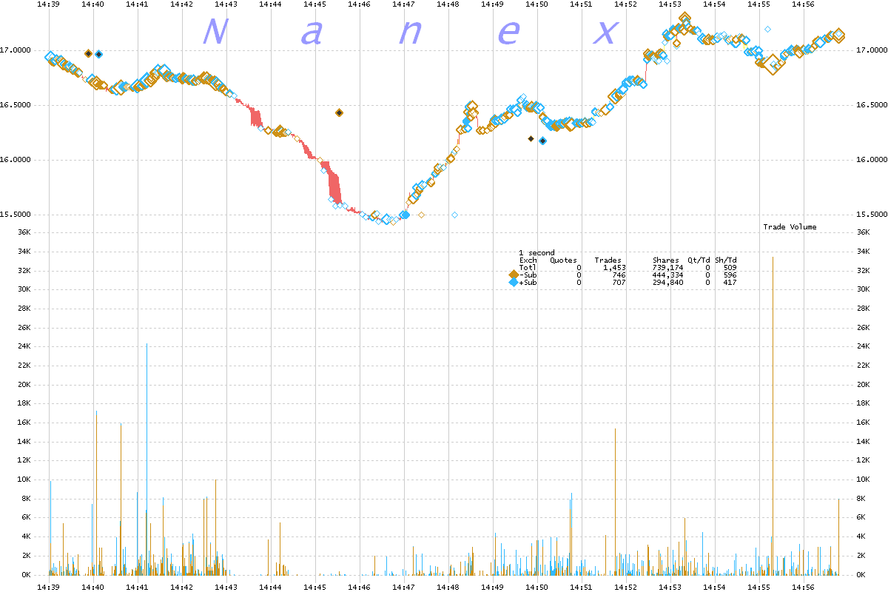This screenshot has height=592, width=888.
Task: Click the Sh/Td value '417'
Action: click(x=730, y=283)
